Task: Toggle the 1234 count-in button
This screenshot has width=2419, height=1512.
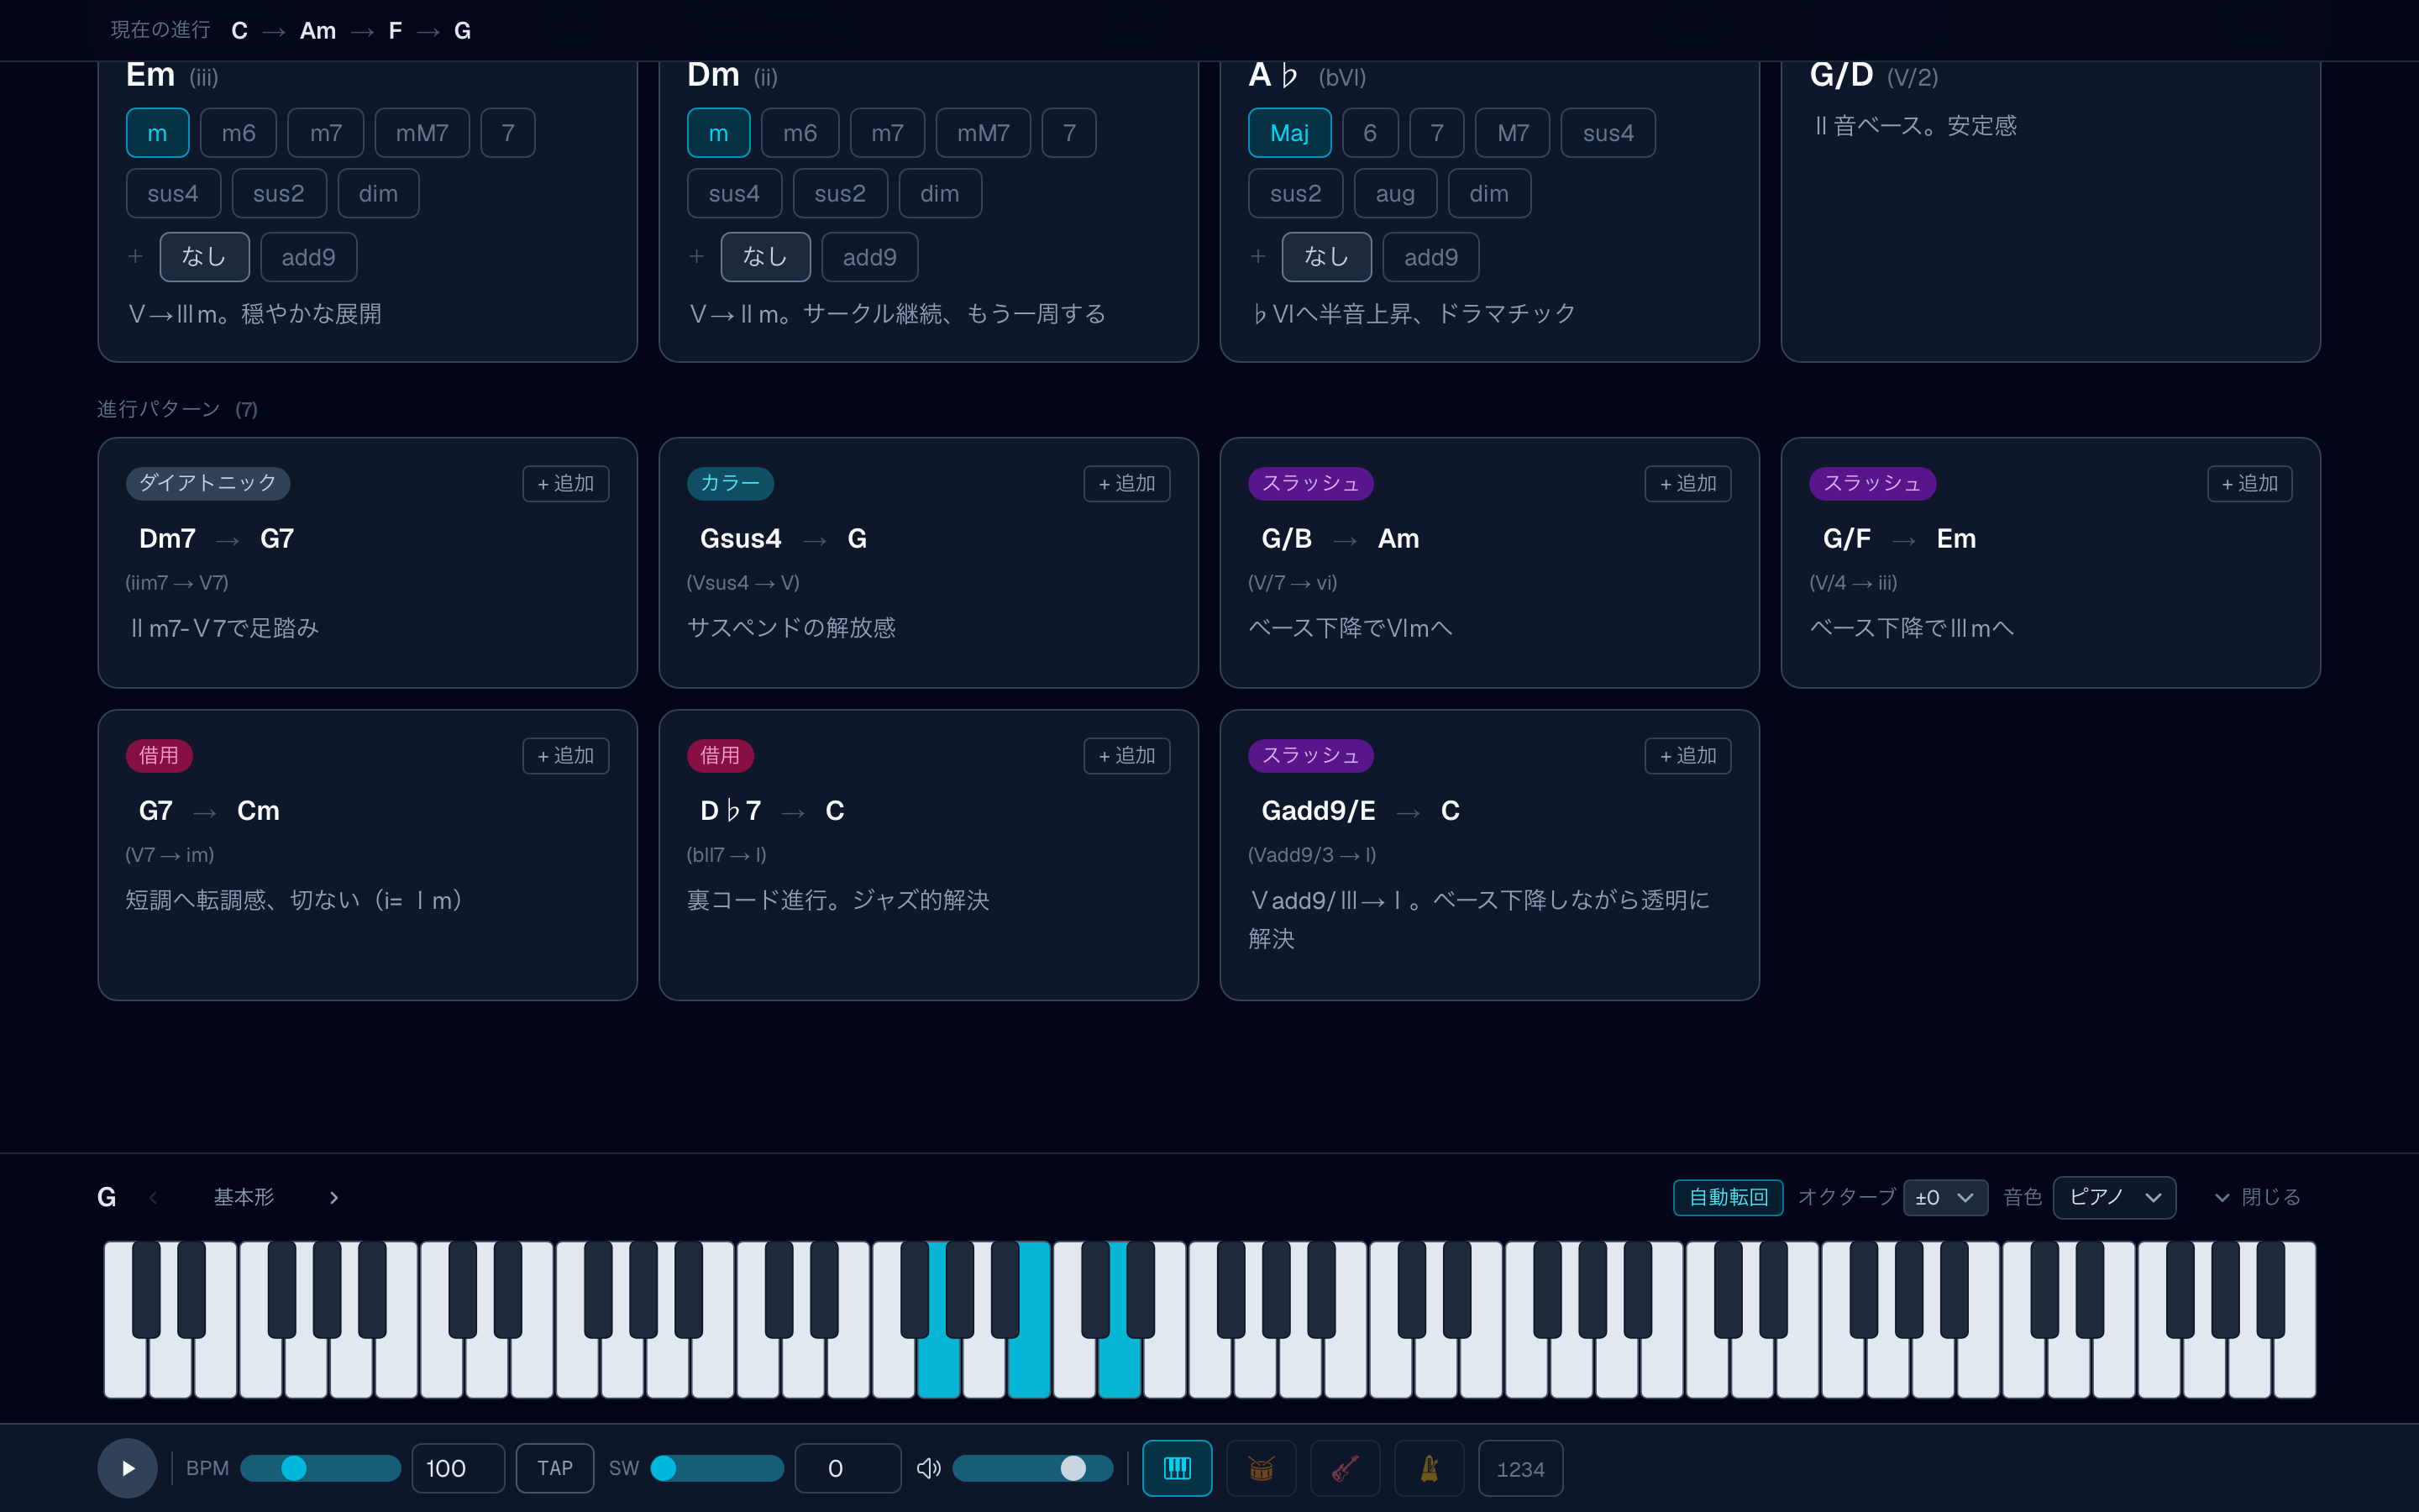Action: tap(1519, 1468)
